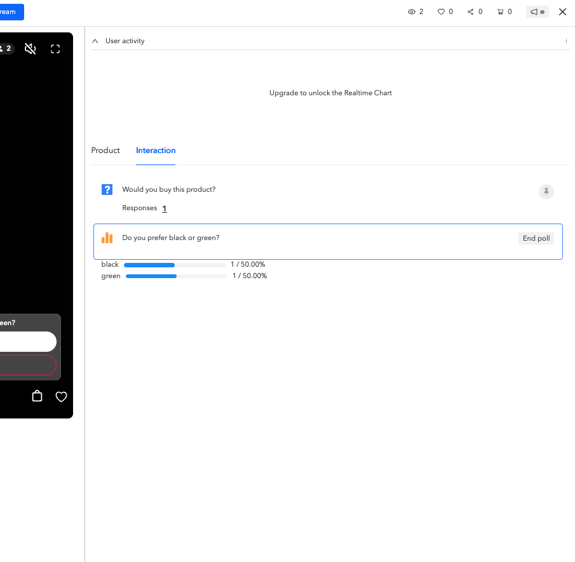Open the cart counter in the top bar
The image size is (575, 562).
(x=501, y=11)
